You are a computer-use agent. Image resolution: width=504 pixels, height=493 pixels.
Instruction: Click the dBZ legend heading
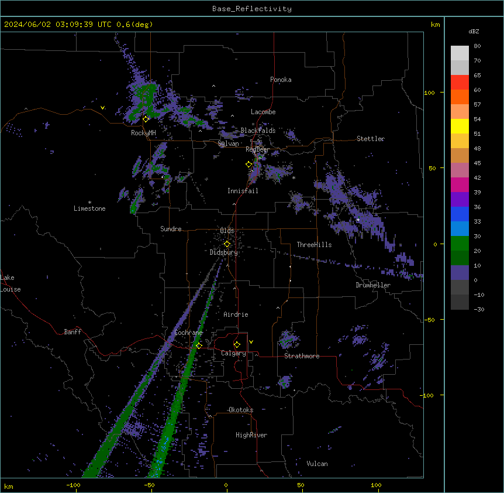474,31
